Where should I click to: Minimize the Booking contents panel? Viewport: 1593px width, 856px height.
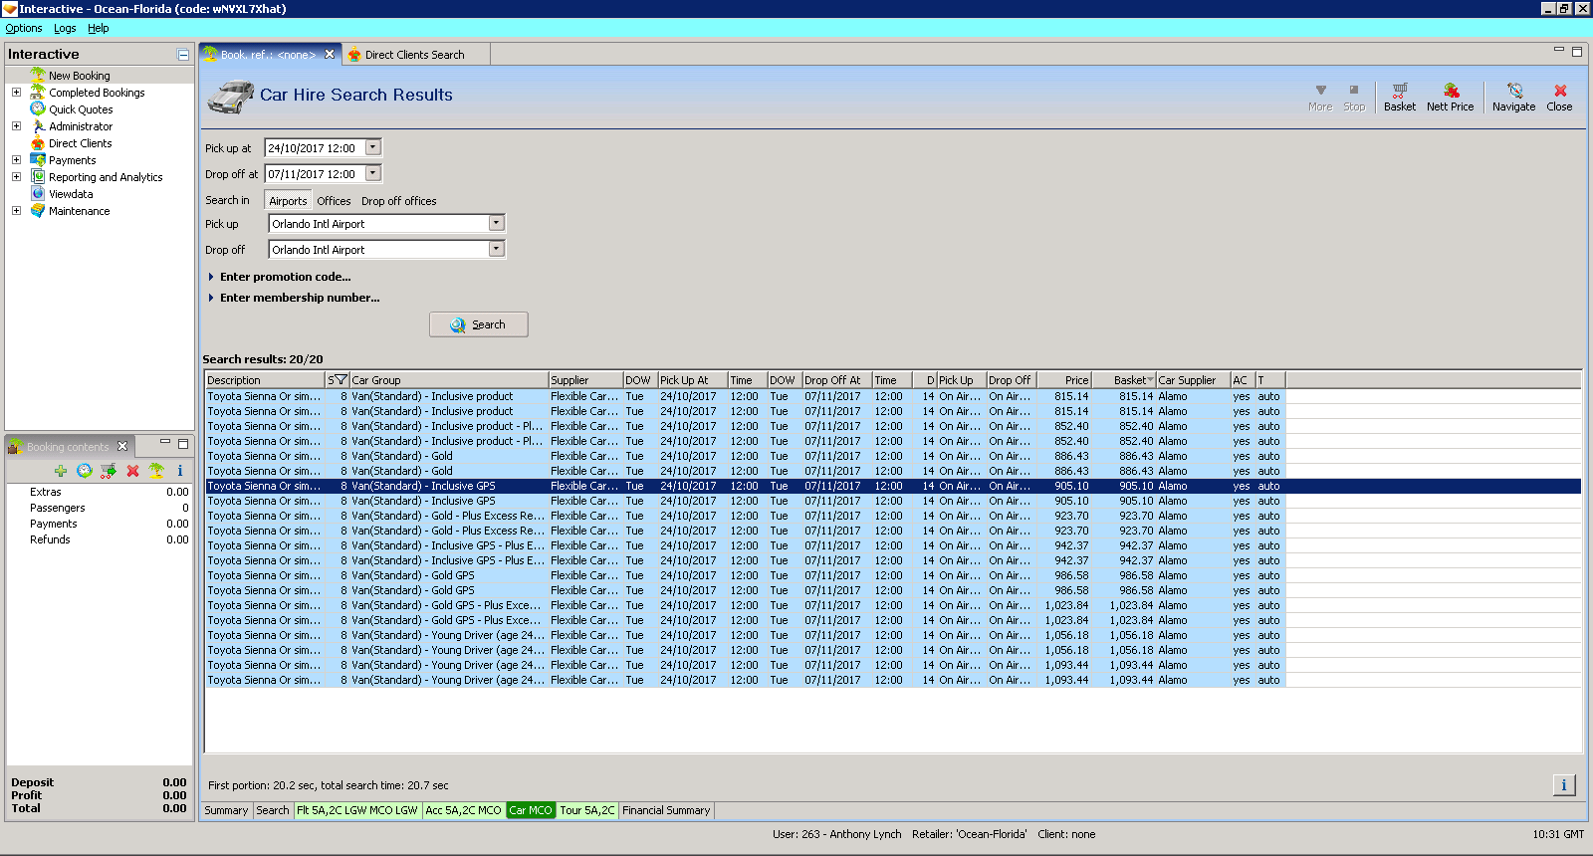pyautogui.click(x=165, y=442)
